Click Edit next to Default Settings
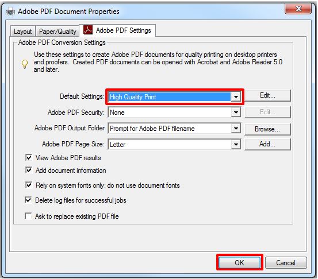318x279 pixels. pyautogui.click(x=267, y=95)
